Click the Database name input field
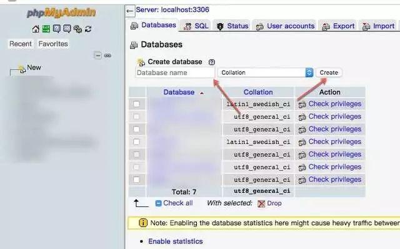 point(175,73)
